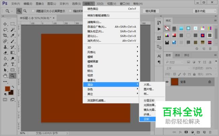Select the Hand tool
The image size is (219, 136).
[x=5, y=76]
